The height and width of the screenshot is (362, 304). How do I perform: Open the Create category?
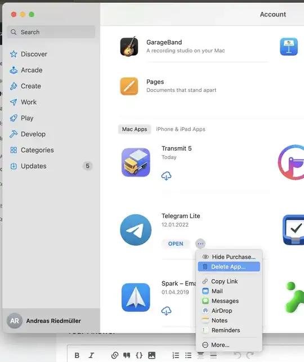pyautogui.click(x=25, y=86)
